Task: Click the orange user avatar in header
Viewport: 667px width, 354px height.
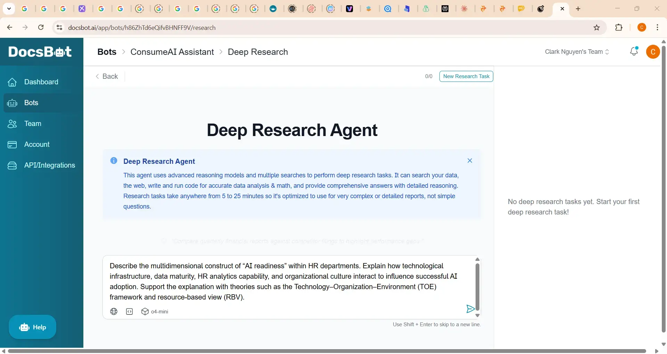Action: click(653, 52)
